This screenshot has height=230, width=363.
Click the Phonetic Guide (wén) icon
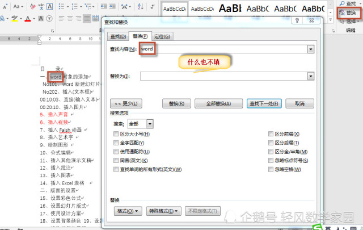pos(41,7)
